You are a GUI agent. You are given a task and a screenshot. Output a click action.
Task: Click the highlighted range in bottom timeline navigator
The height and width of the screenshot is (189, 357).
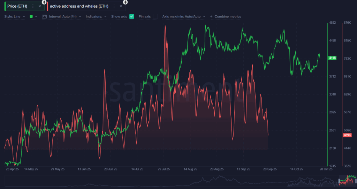348,180
